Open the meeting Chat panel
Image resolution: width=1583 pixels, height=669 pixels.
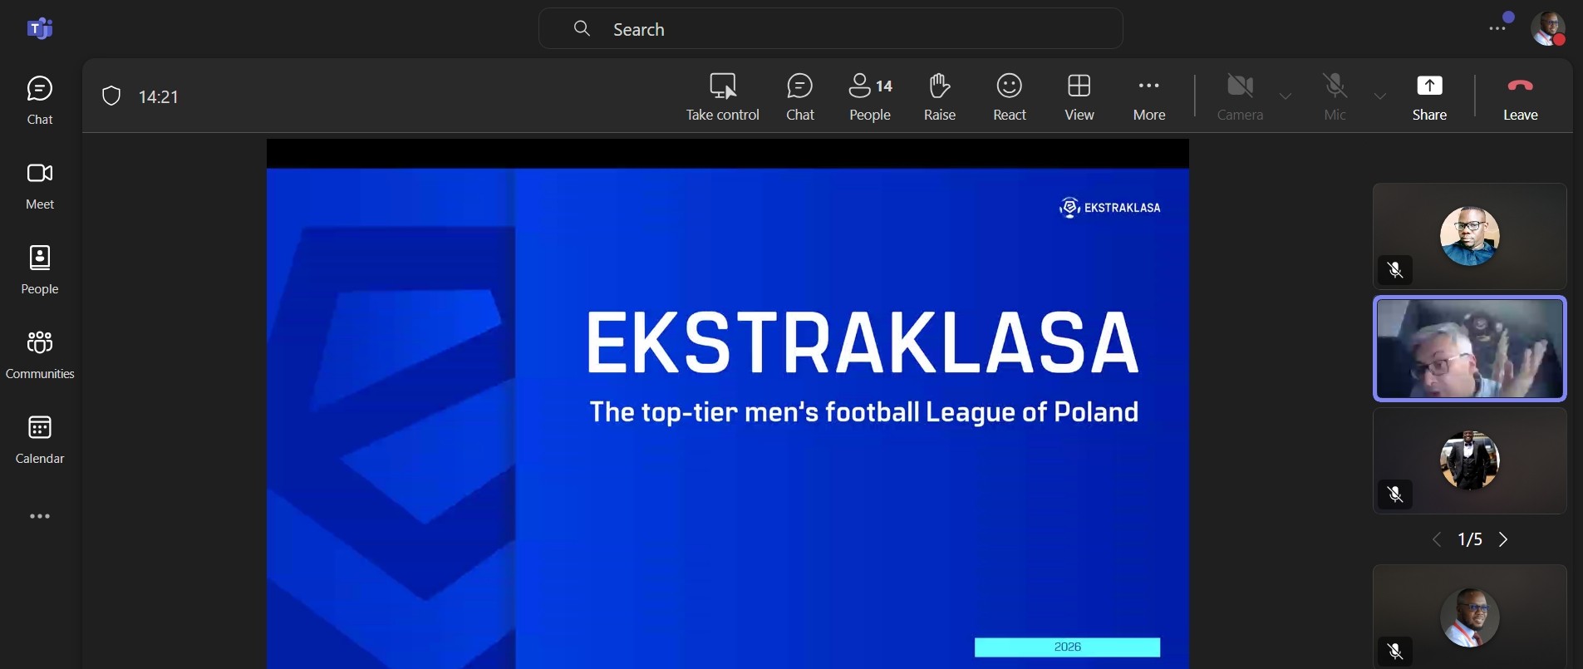(x=799, y=96)
